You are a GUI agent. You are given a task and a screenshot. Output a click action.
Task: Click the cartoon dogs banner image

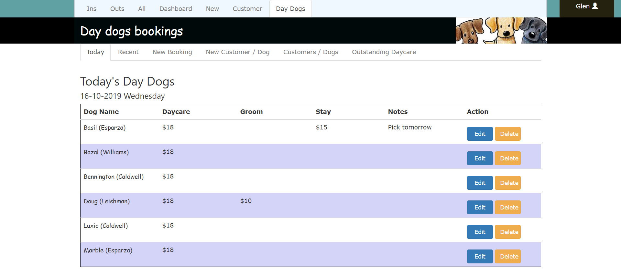[501, 30]
